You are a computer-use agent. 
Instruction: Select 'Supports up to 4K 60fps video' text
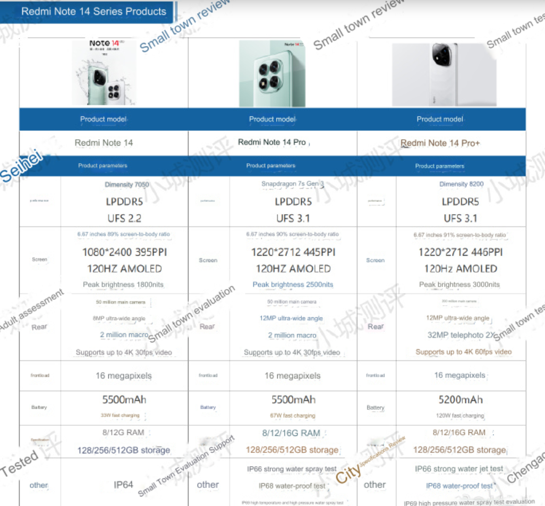464,352
